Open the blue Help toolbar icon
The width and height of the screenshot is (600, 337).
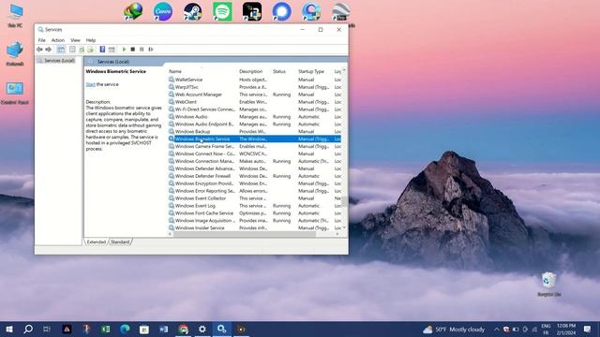point(102,50)
